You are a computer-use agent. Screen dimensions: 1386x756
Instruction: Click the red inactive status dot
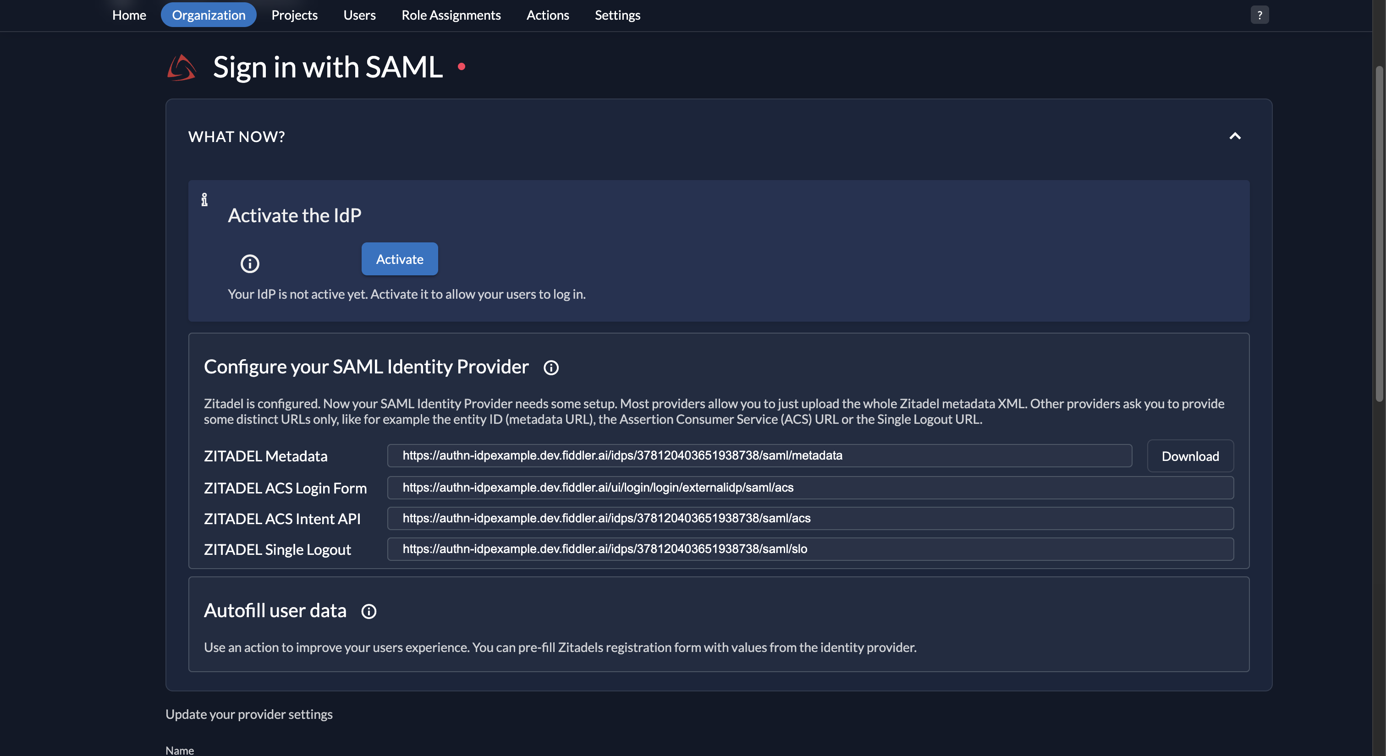(461, 67)
